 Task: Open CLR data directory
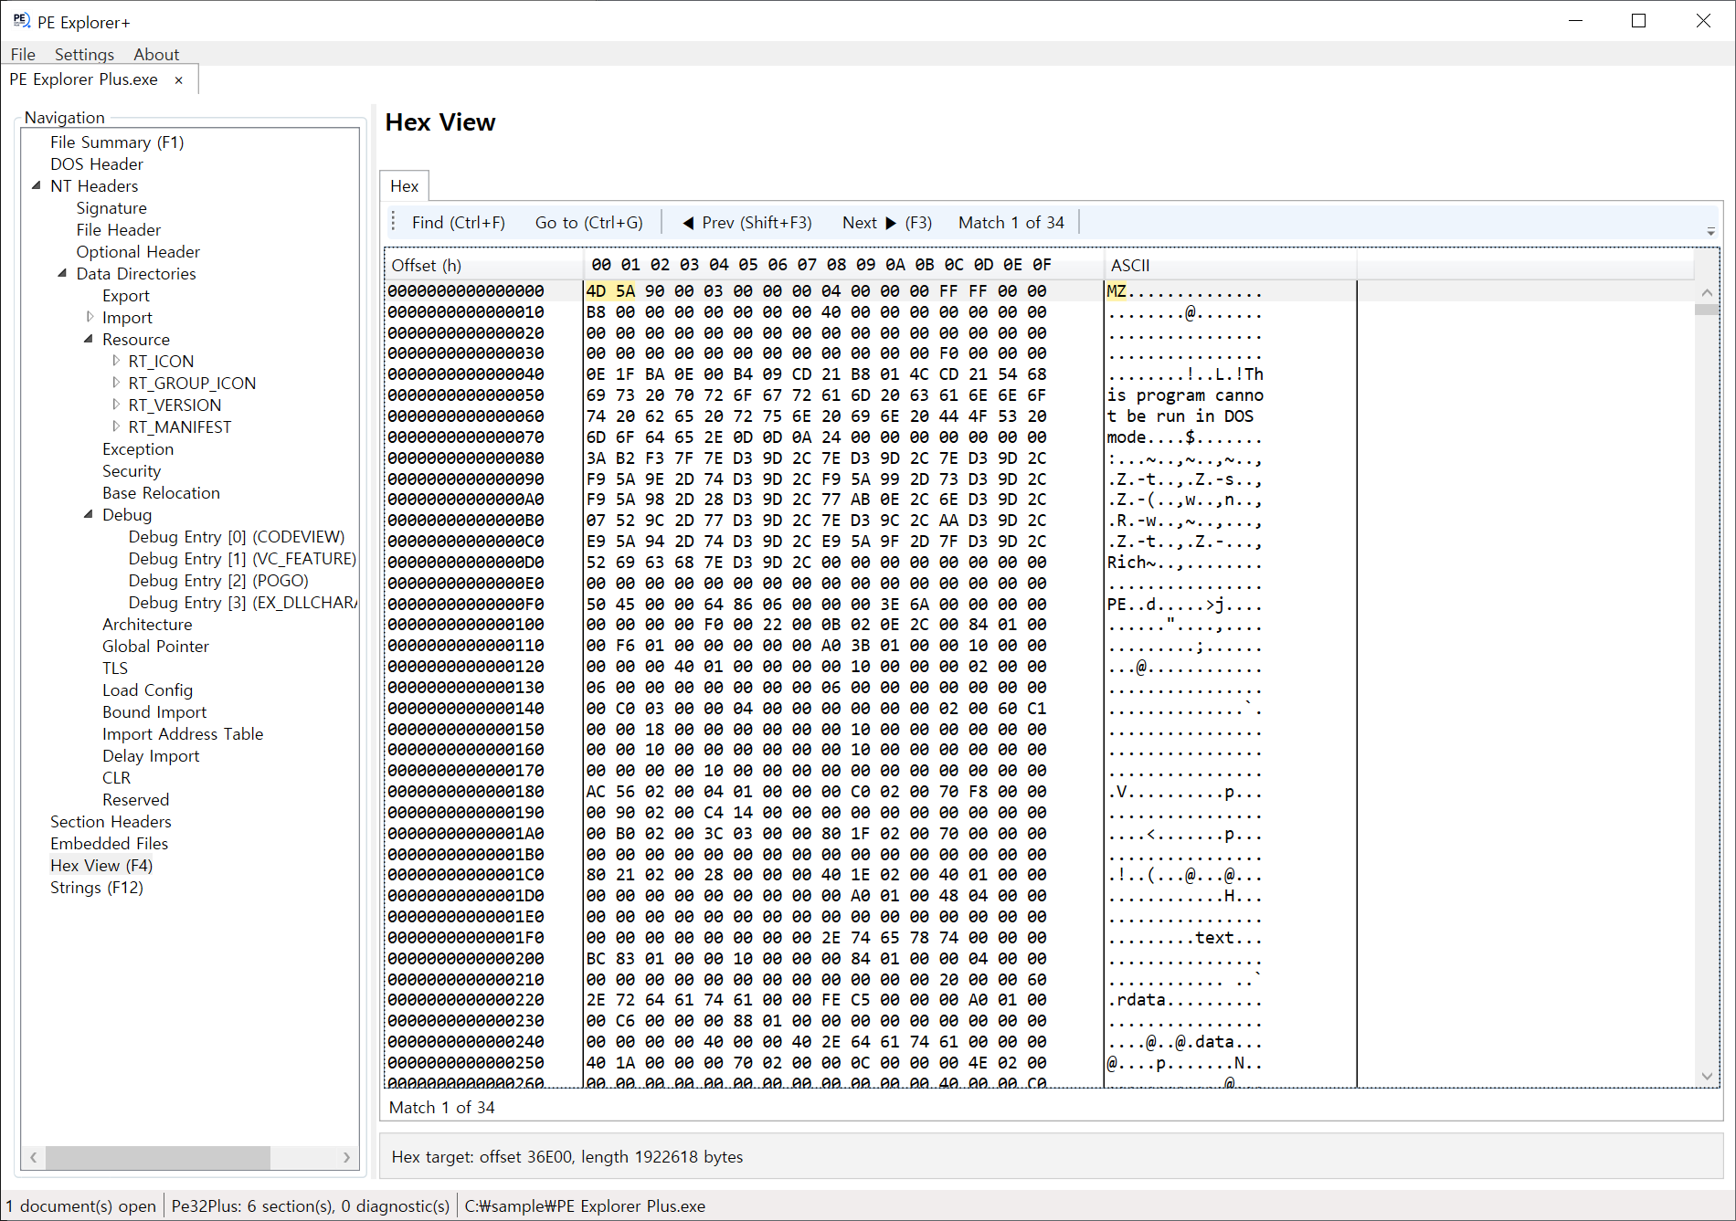click(x=116, y=778)
